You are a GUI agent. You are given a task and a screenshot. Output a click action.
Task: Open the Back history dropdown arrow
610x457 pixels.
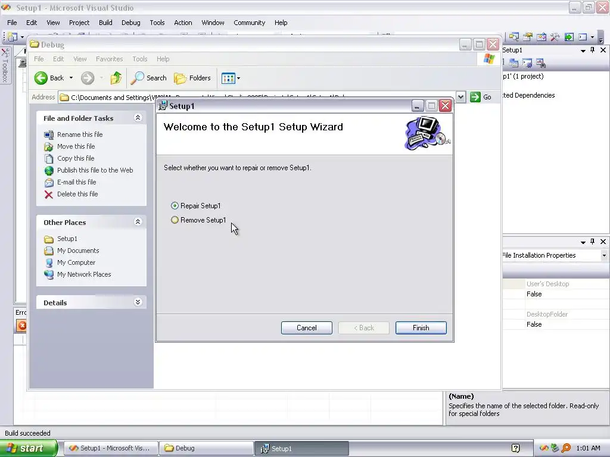click(71, 78)
